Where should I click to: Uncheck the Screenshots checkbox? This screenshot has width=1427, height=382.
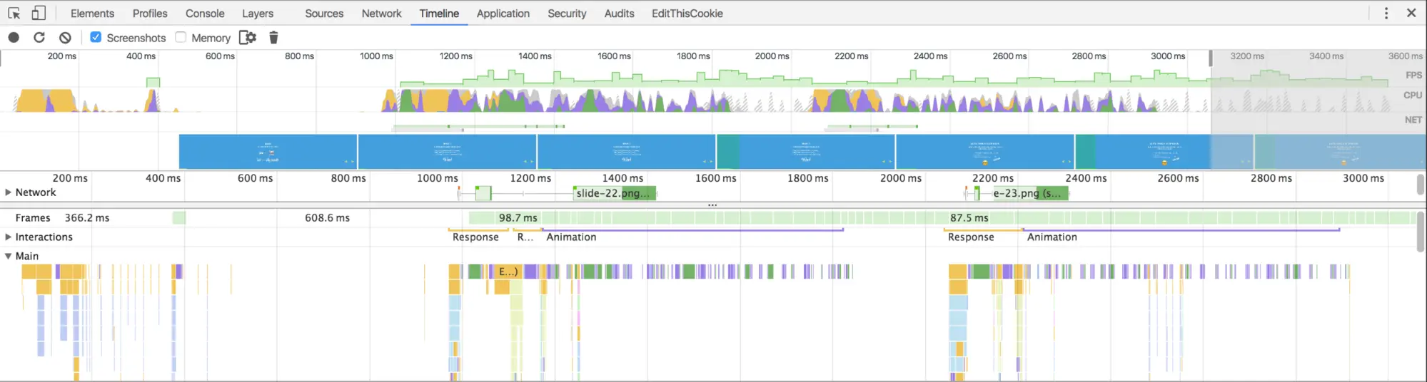[96, 38]
